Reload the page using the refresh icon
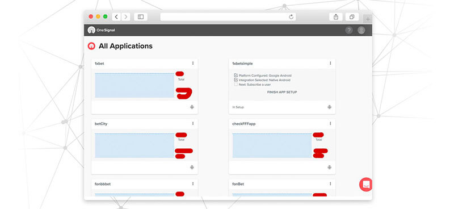The height and width of the screenshot is (209, 454). coord(291,17)
